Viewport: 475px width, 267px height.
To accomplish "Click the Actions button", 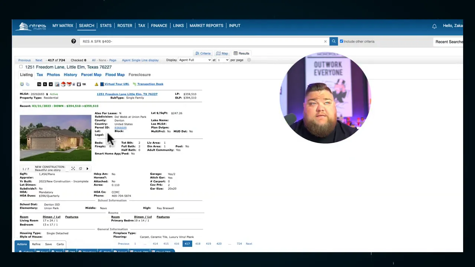I will (x=22, y=244).
